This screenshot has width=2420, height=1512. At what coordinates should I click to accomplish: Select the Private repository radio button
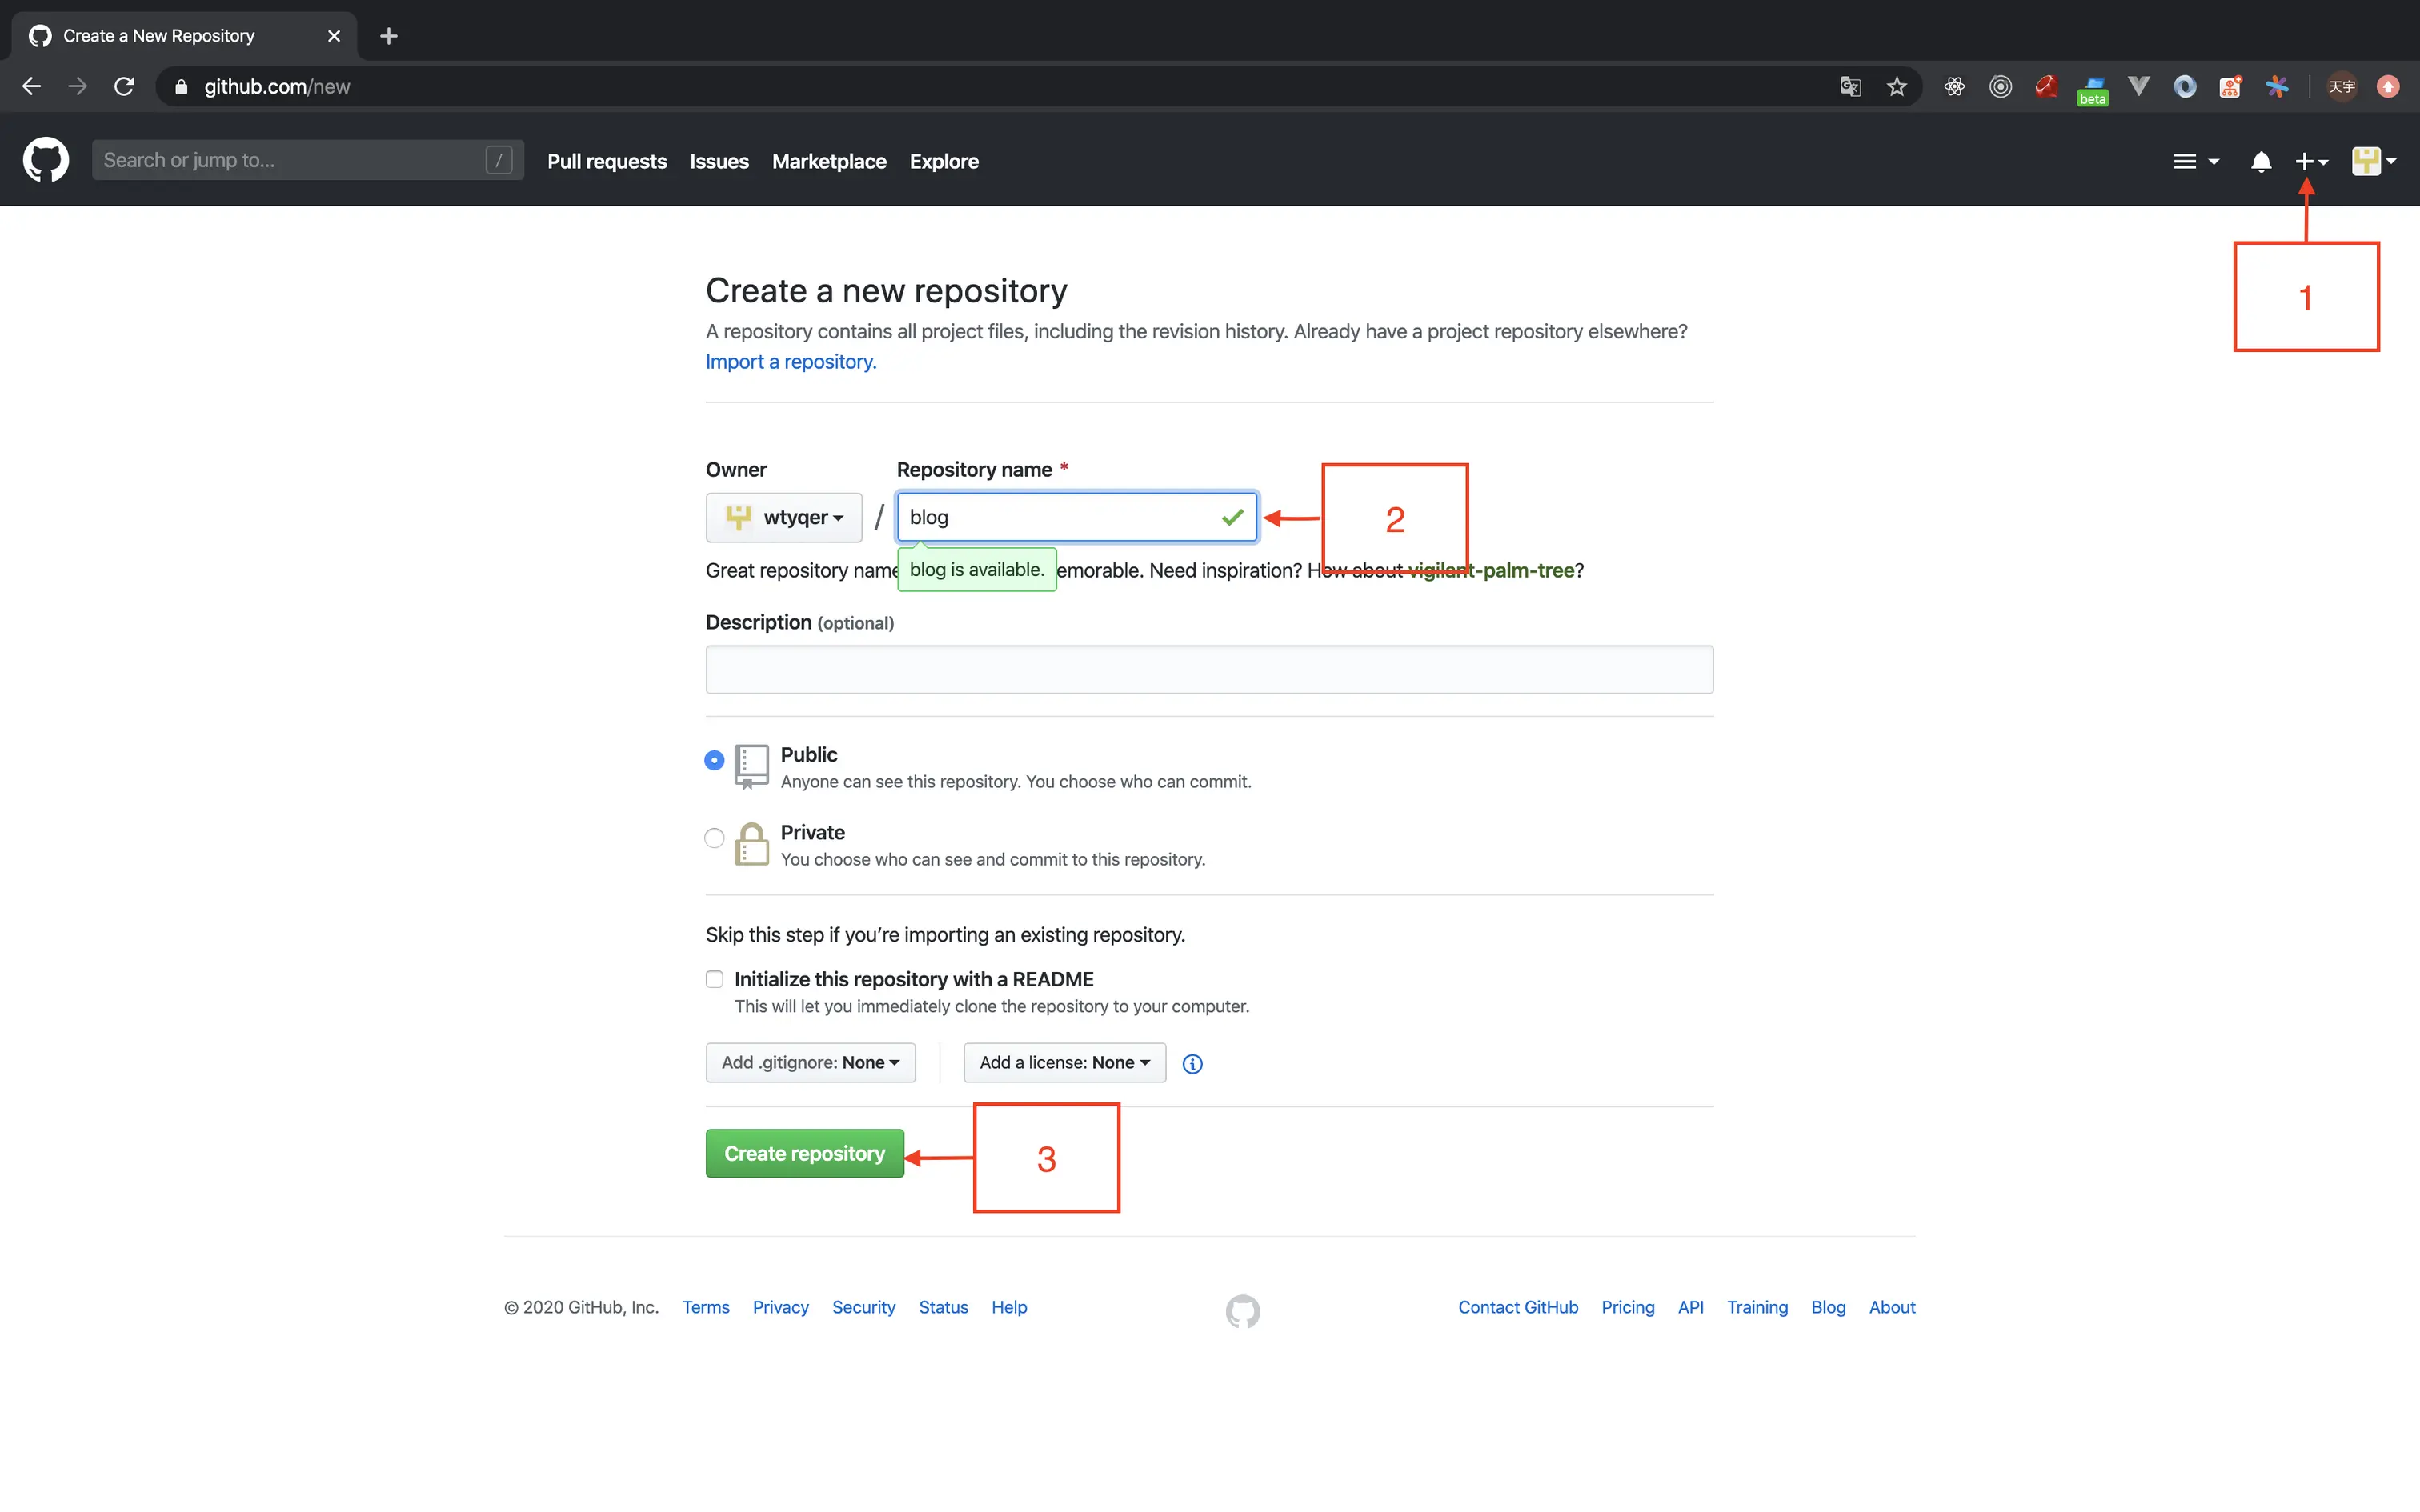(714, 838)
